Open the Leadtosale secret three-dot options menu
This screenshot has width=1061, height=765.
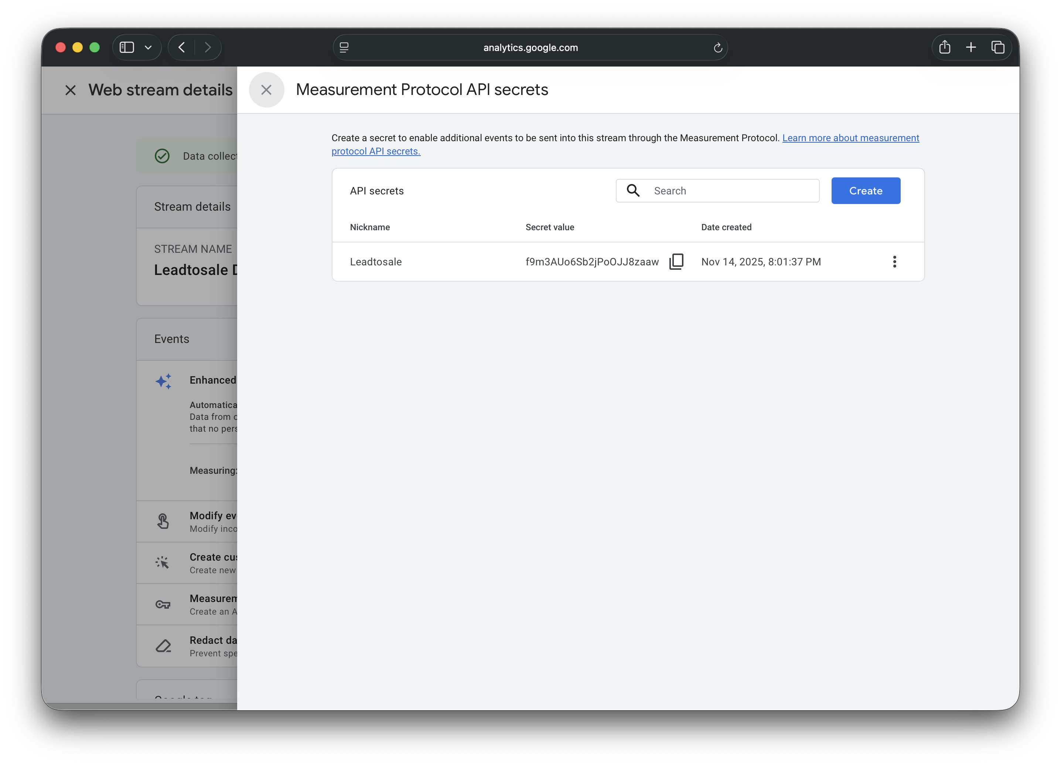[895, 262]
